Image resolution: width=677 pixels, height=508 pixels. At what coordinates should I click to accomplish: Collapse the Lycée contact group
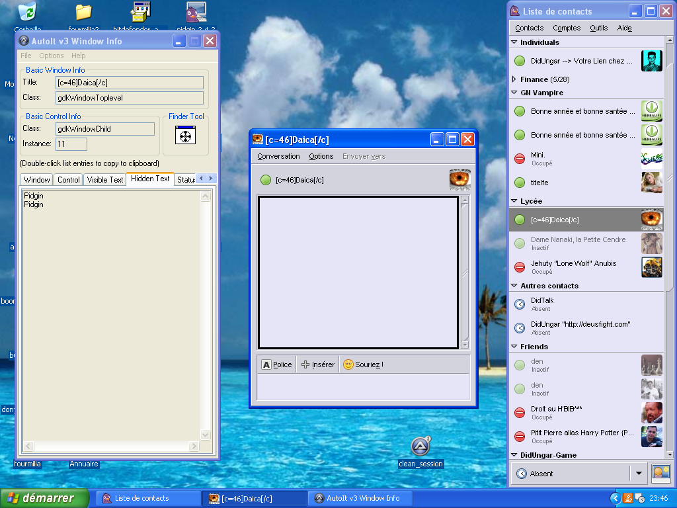coord(514,201)
